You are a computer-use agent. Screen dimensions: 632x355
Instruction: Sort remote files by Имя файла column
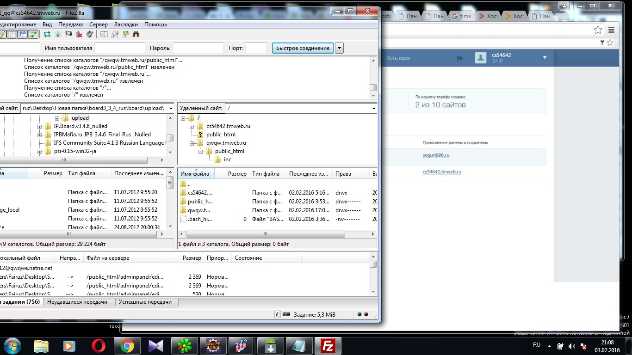click(x=196, y=174)
